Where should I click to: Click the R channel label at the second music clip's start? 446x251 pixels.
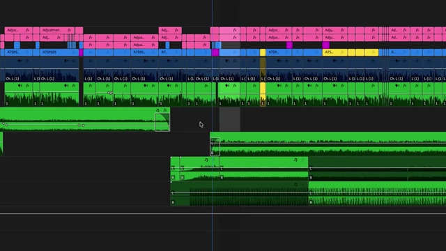[x=212, y=153]
